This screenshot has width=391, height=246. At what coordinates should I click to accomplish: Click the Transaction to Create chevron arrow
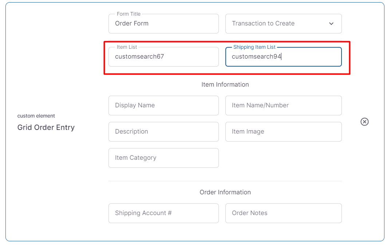(x=331, y=24)
